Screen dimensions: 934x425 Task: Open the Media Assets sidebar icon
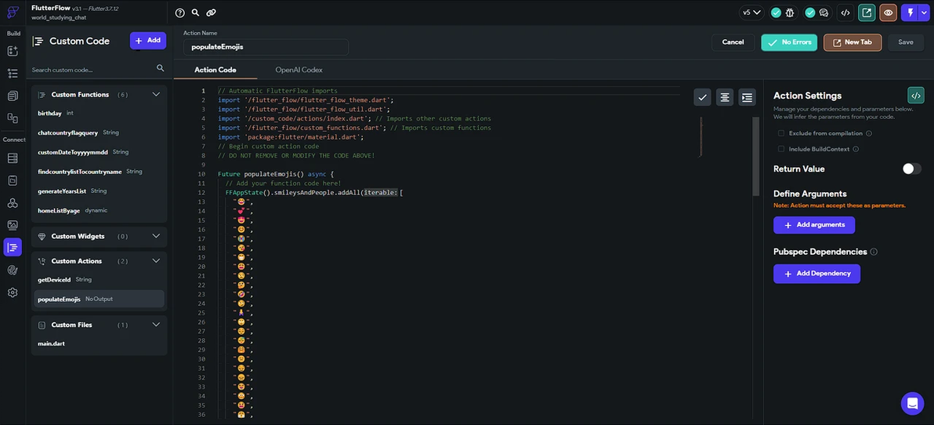(x=13, y=225)
